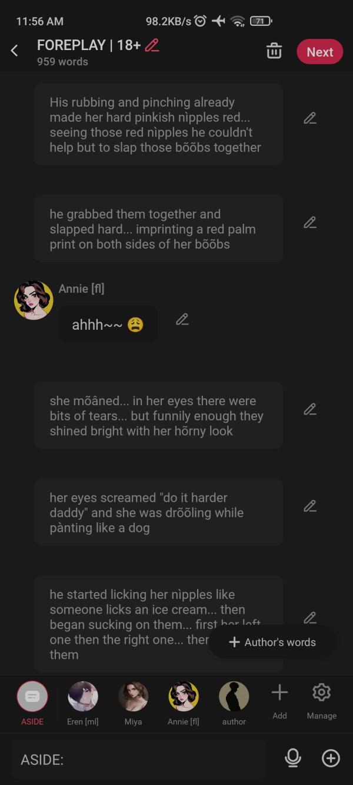Delete the chapter using the trash icon
This screenshot has width=353, height=785.
[274, 51]
